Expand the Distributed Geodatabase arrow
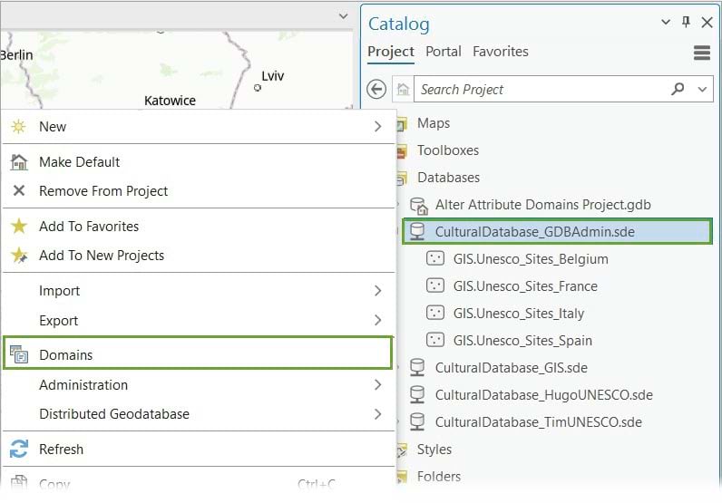The height and width of the screenshot is (503, 722). point(377,413)
